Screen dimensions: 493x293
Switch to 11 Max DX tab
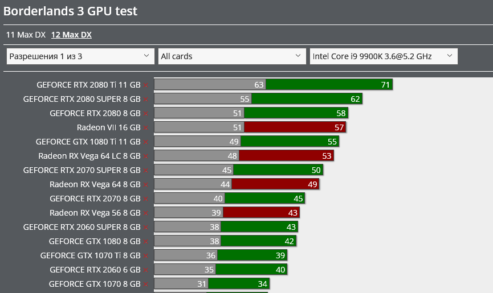click(26, 35)
